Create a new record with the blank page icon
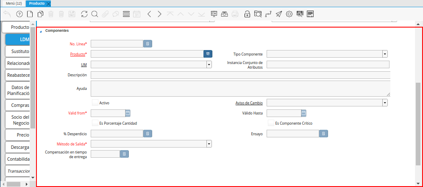The image size is (423, 187). point(30,14)
